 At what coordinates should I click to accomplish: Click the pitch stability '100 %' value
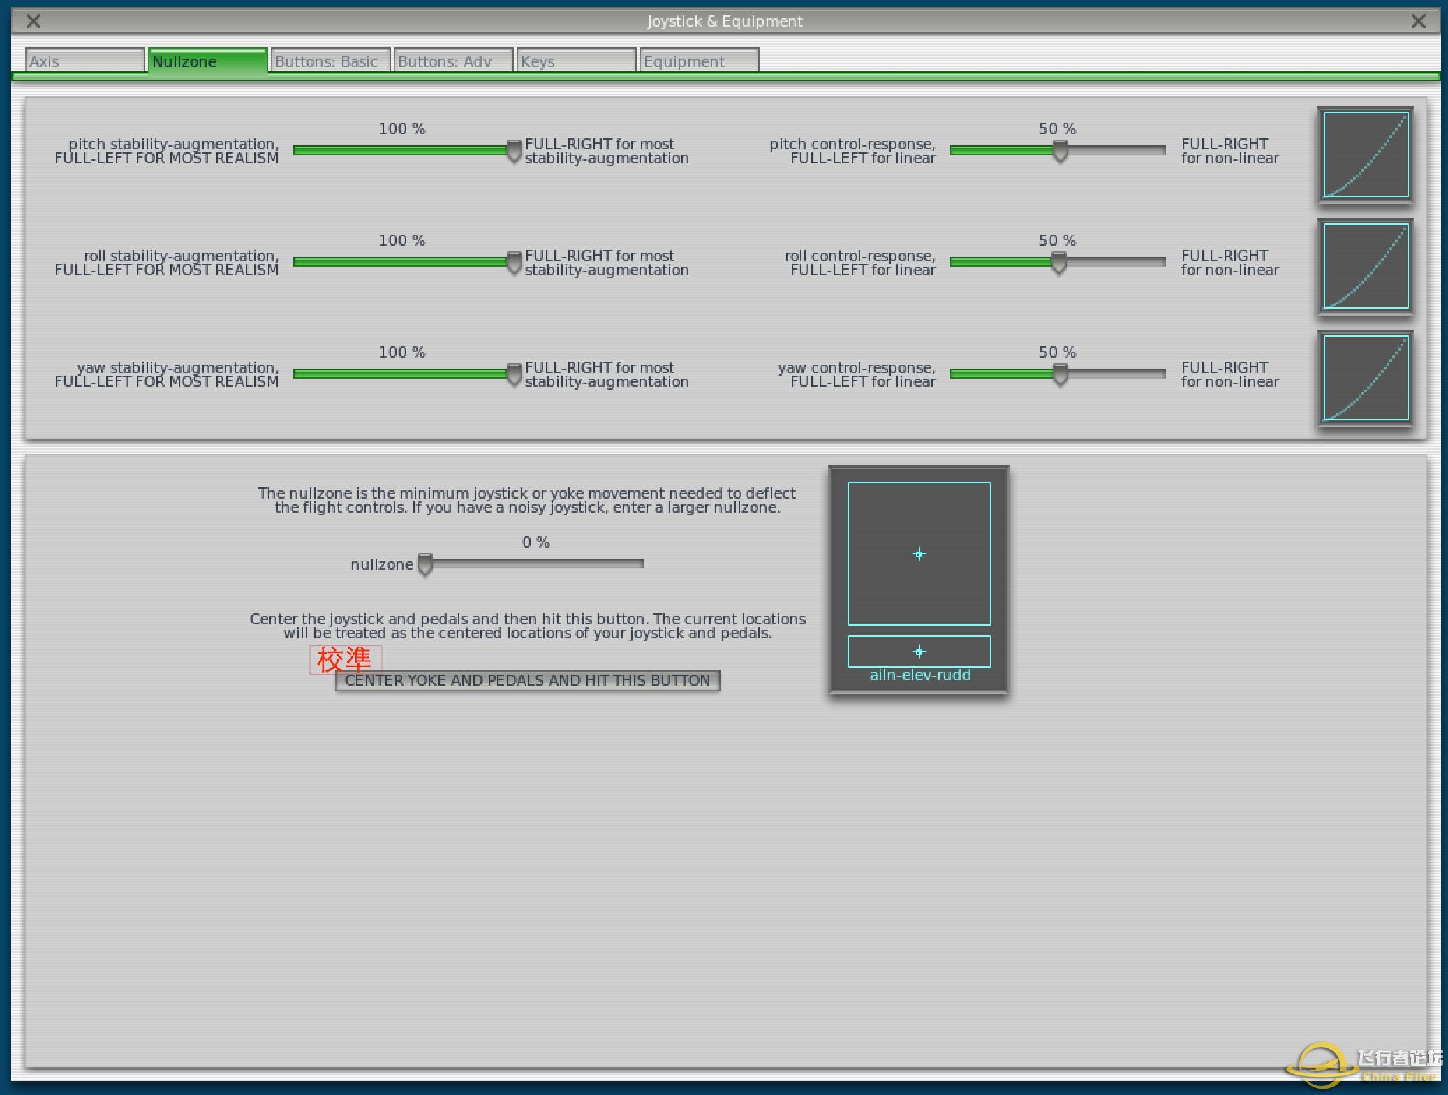401,128
